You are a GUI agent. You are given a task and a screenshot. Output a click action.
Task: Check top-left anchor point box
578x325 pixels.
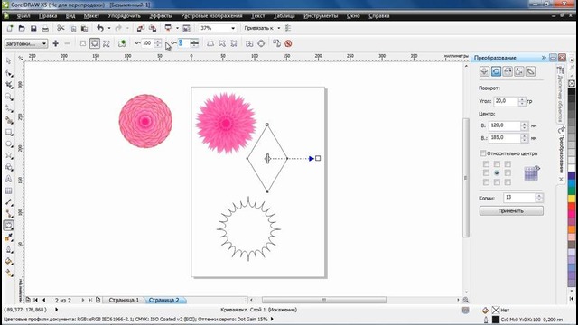(486, 164)
